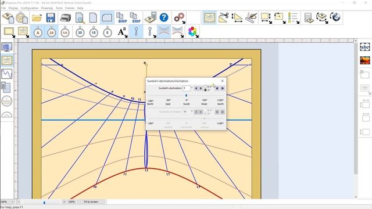Image resolution: width=372 pixels, height=209 pixels.
Task: Open help with blue question mark
Action: pyautogui.click(x=164, y=17)
